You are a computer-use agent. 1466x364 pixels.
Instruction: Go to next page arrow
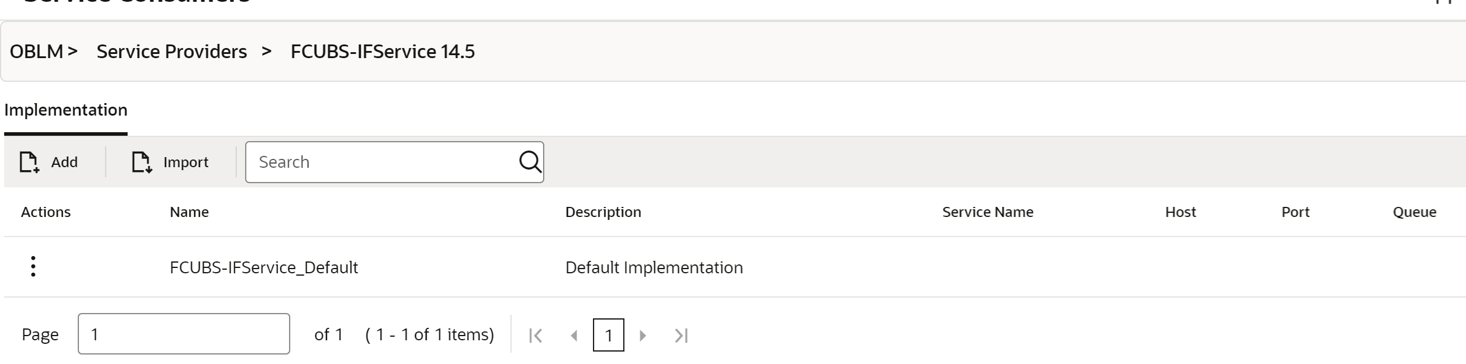click(643, 336)
